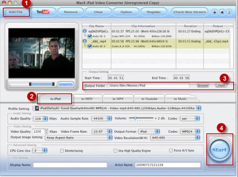Screen dimensions: 238x177
Task: Click the 00:01:27 Ending duration cell
Action: pos(189,31)
